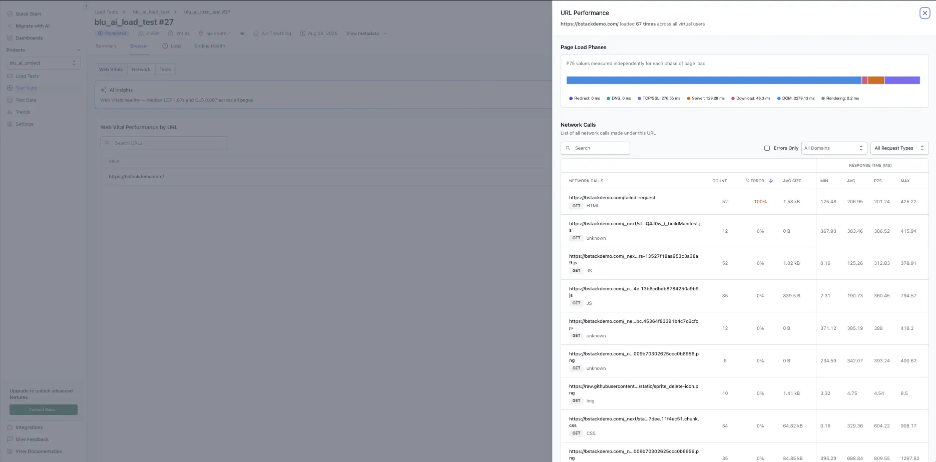Switch to the Logs tab
The height and width of the screenshot is (462, 936).
pyautogui.click(x=172, y=46)
